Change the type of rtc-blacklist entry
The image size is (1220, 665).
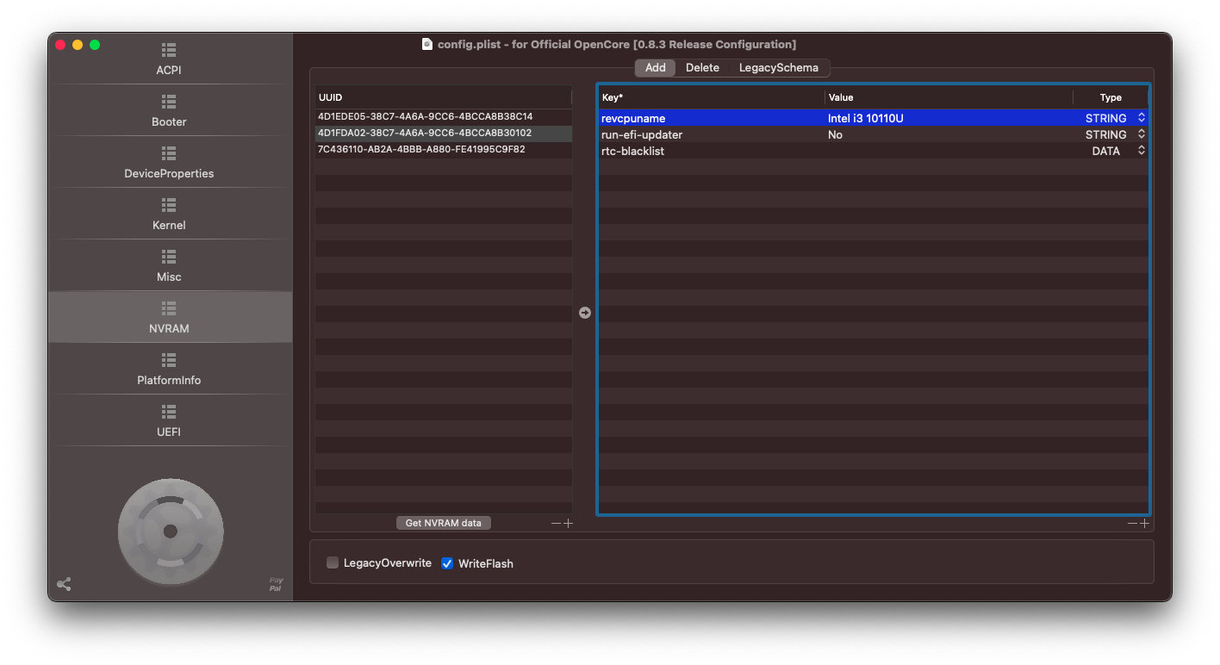pyautogui.click(x=1141, y=151)
